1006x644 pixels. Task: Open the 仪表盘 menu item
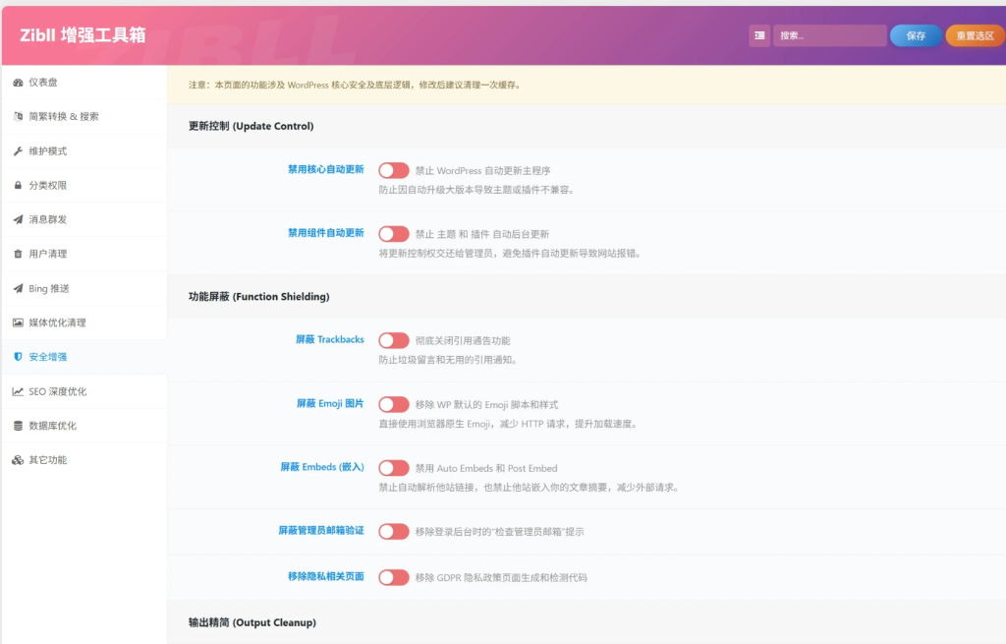pos(84,83)
